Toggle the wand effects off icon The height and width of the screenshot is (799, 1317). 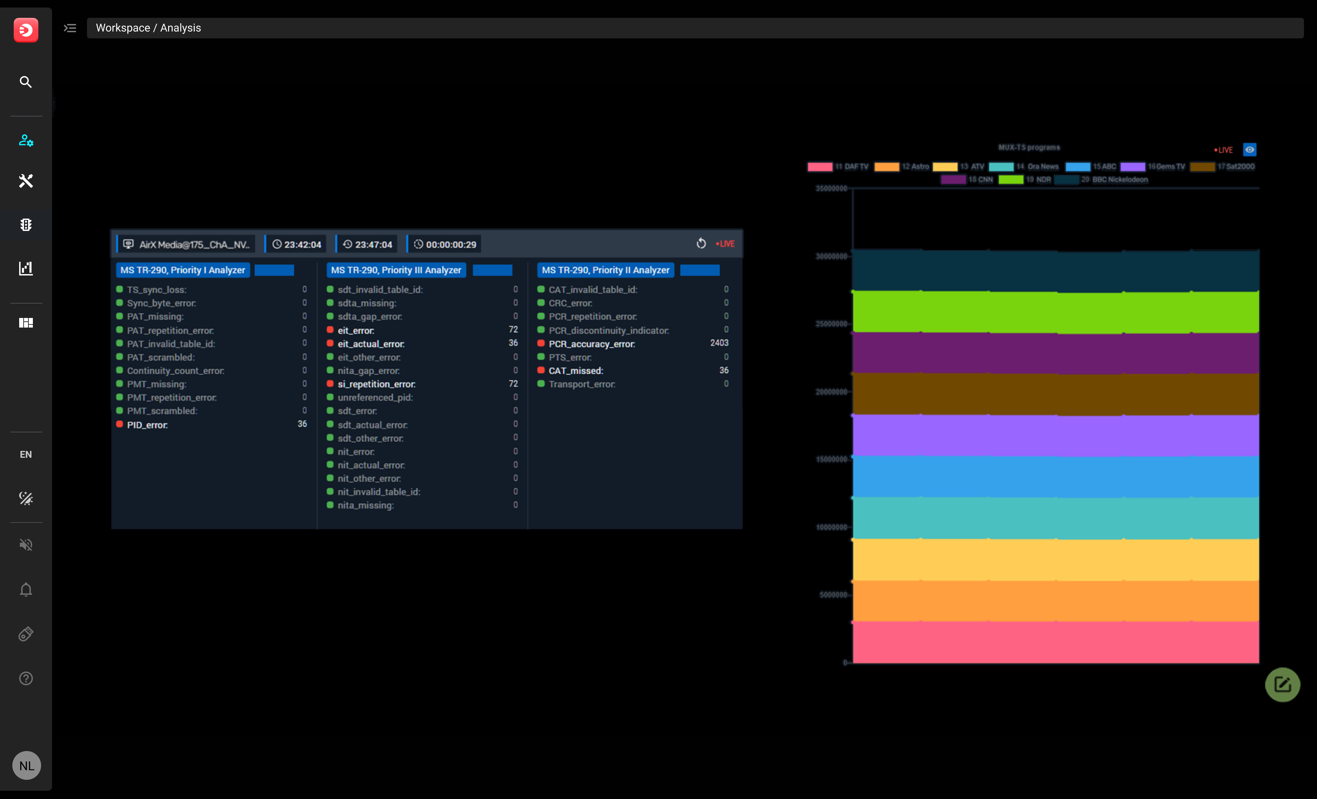[26, 499]
